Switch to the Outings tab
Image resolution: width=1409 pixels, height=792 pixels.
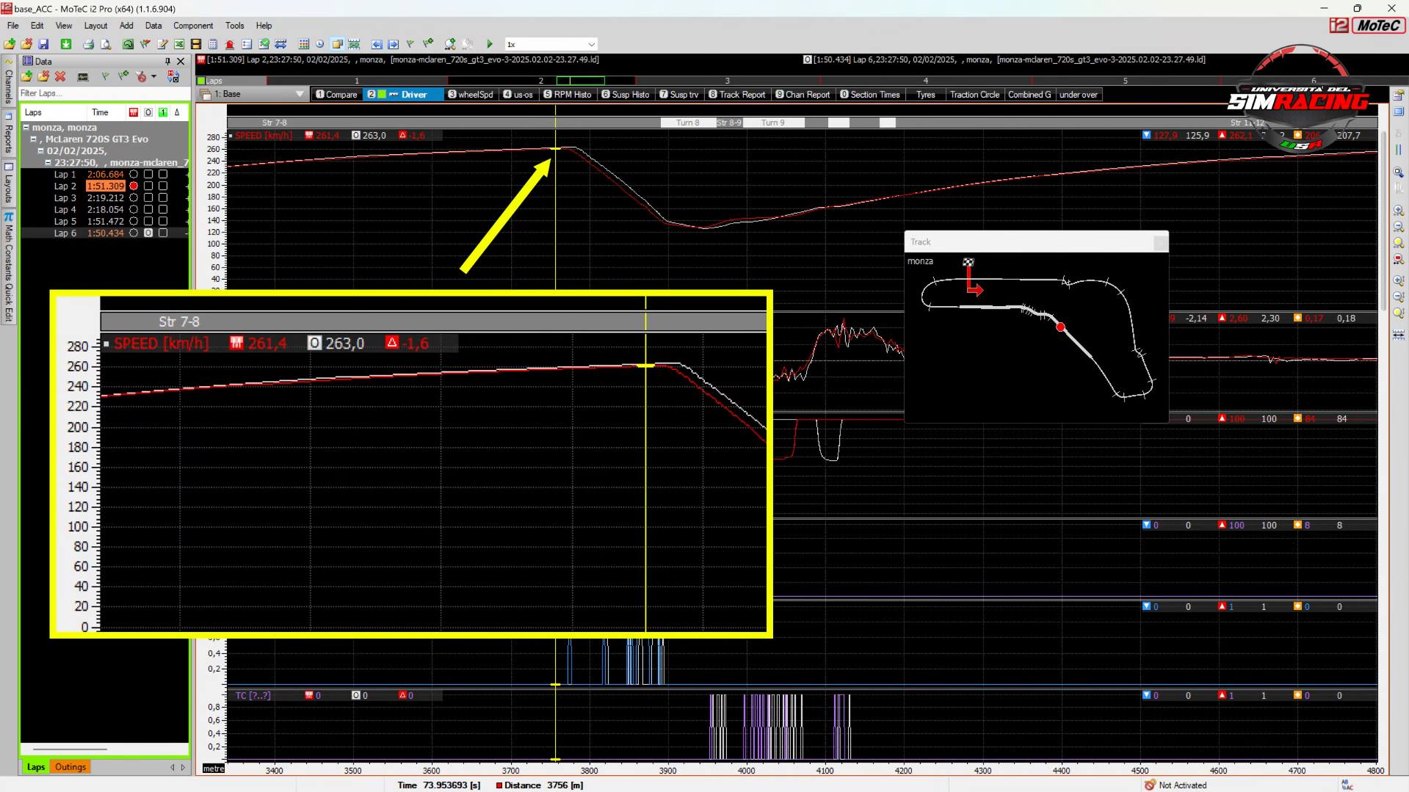(70, 766)
